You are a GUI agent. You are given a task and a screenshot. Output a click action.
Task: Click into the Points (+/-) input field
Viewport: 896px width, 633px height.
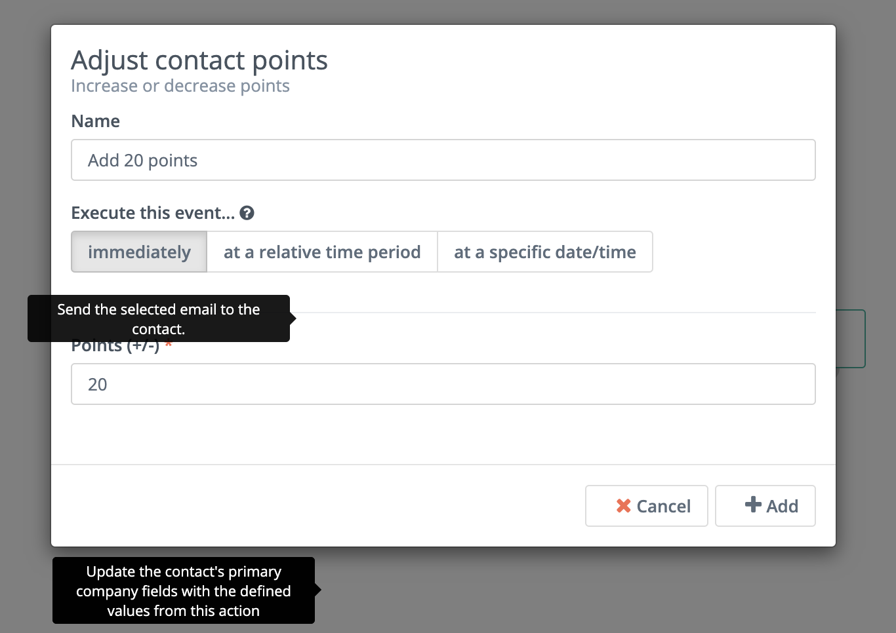[x=443, y=384]
